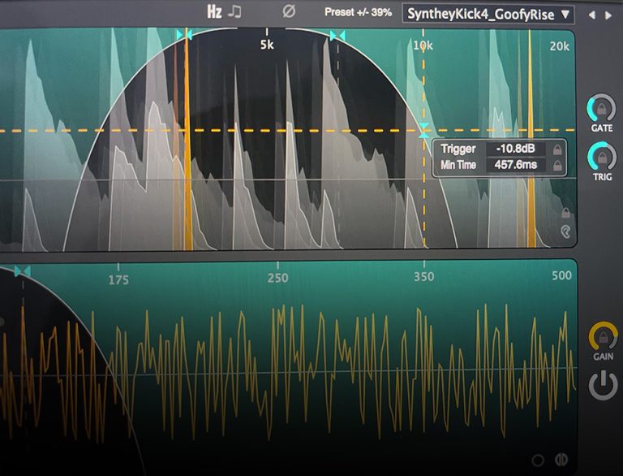623x476 pixels.
Task: Click the GAIN knob
Action: tap(602, 335)
